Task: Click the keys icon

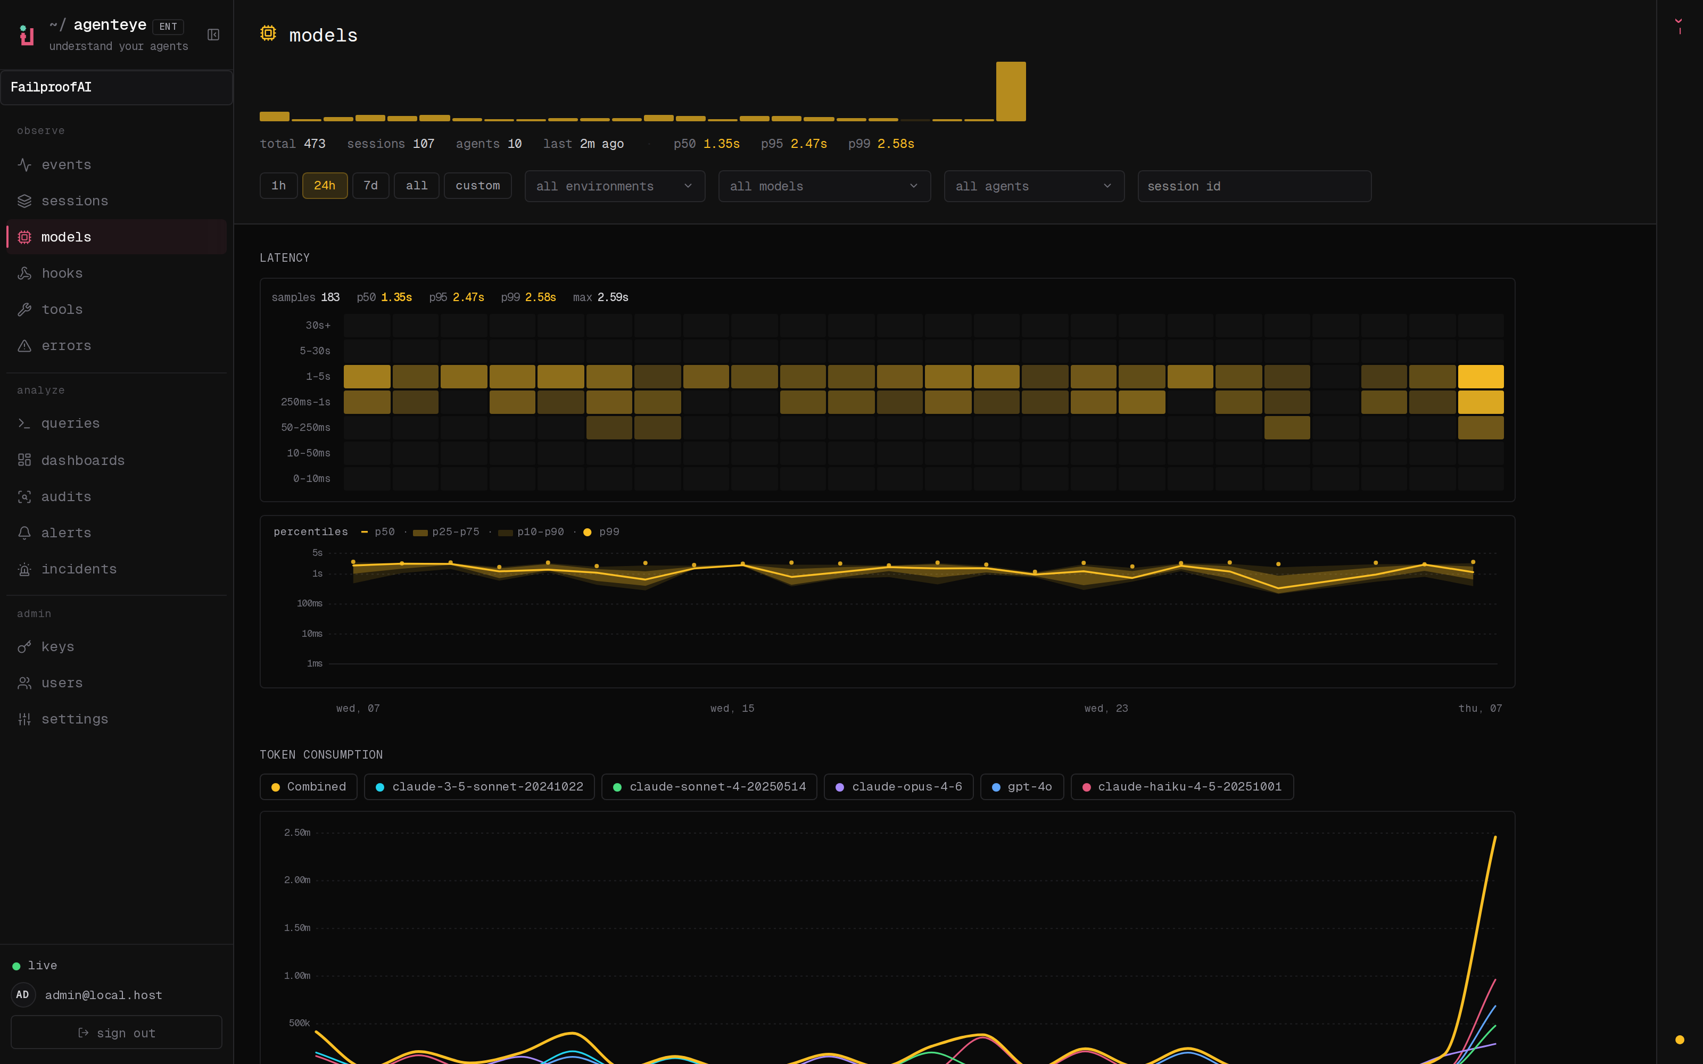Action: [24, 647]
